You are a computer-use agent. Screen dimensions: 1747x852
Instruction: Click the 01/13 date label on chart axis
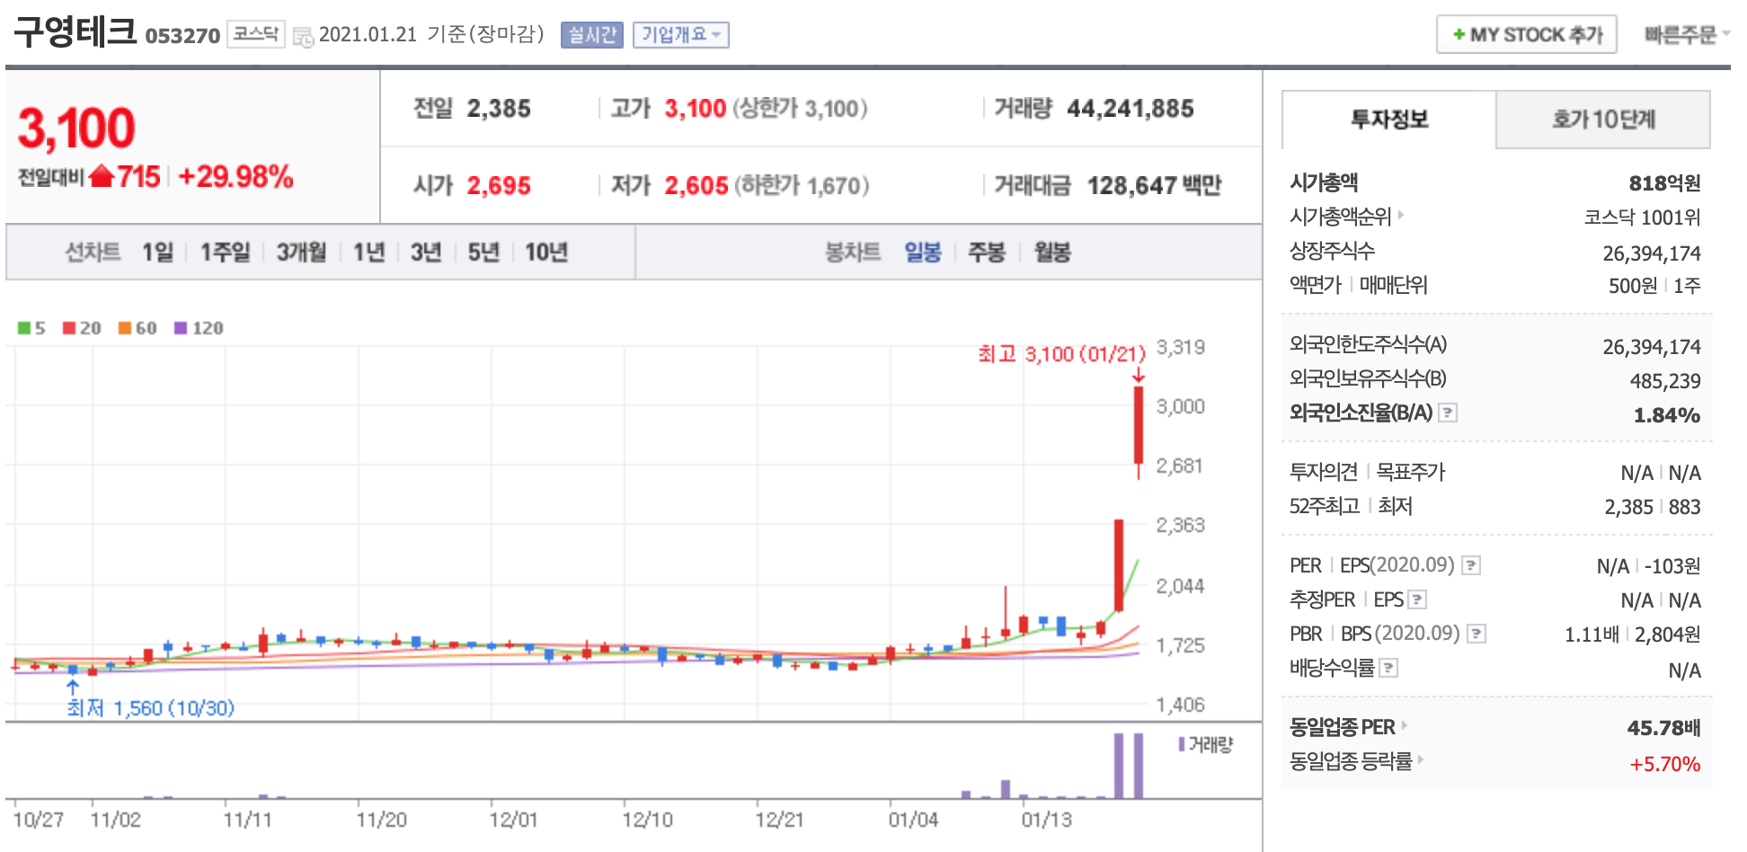click(x=1046, y=820)
